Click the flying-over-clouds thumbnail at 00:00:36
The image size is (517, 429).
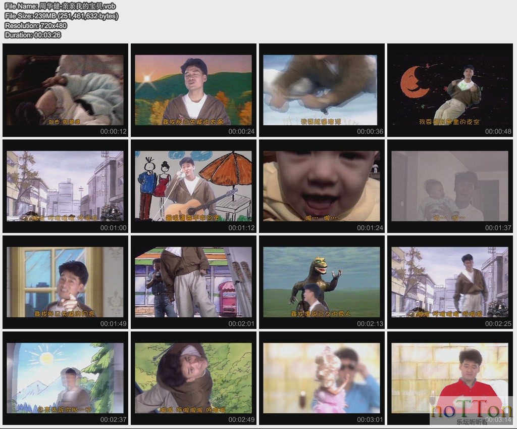(x=322, y=90)
